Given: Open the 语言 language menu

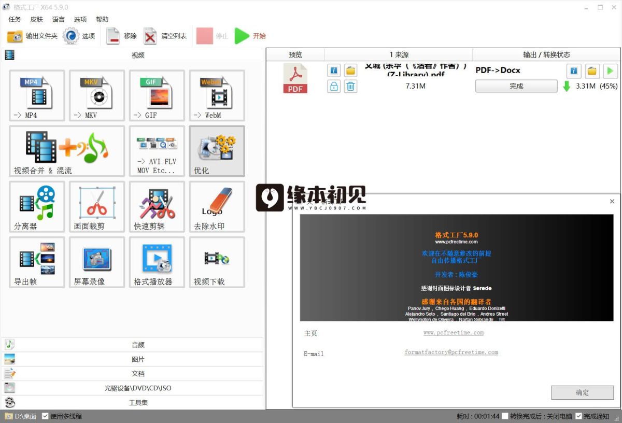Looking at the screenshot, I should [59, 20].
